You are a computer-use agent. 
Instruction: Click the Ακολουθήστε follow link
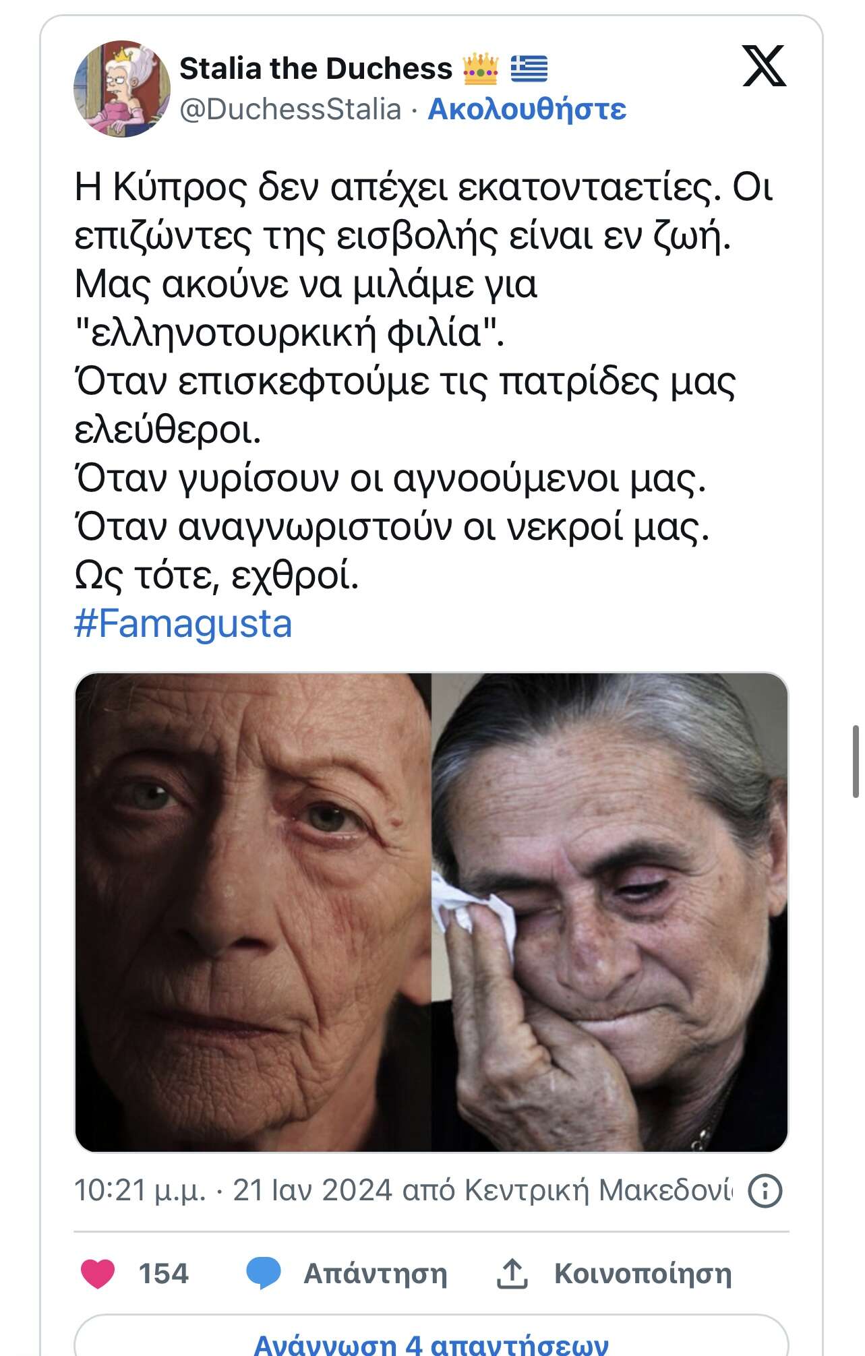527,109
